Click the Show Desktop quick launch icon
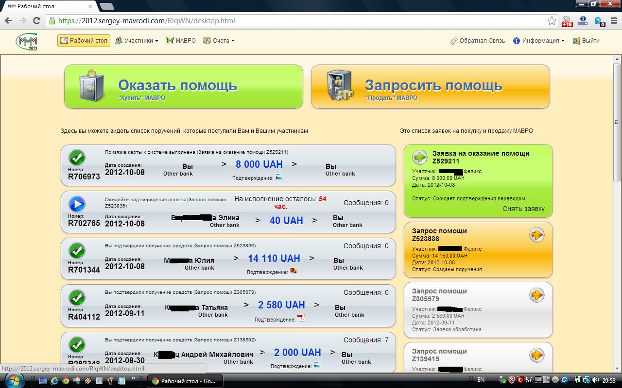This screenshot has width=622, height=388. click(x=43, y=381)
